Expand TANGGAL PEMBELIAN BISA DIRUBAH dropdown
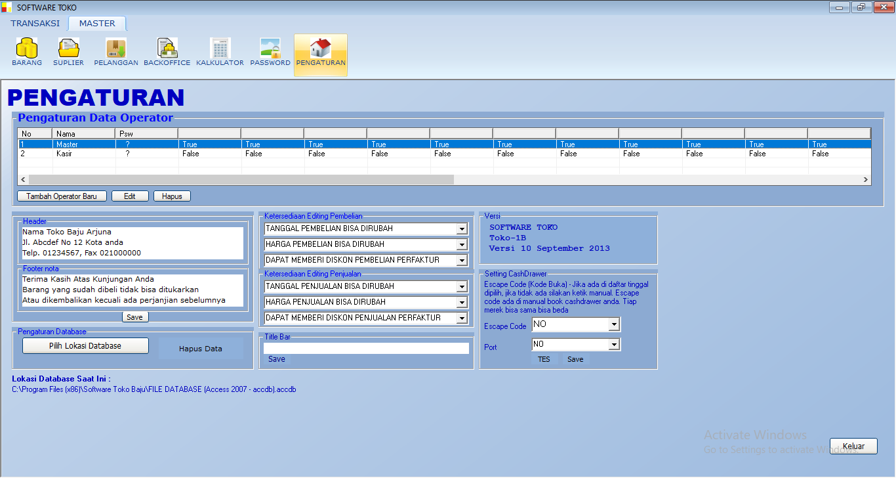Screen dimensions: 896x478 click(x=462, y=229)
